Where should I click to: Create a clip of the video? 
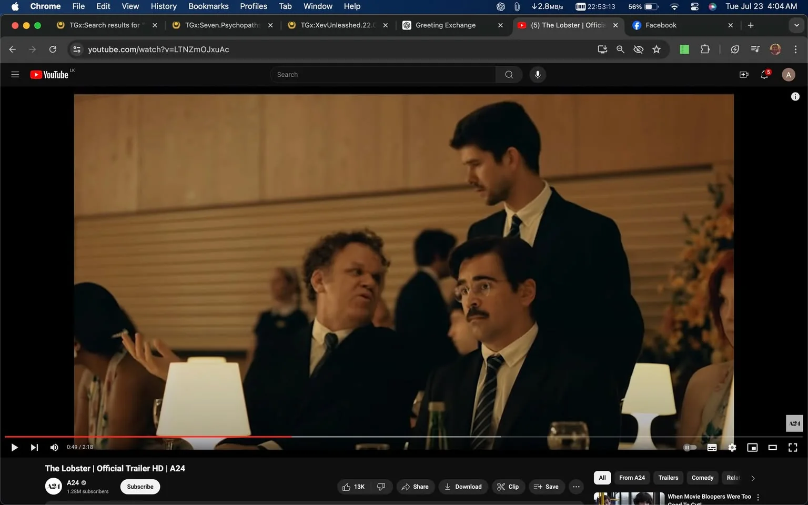pos(508,487)
